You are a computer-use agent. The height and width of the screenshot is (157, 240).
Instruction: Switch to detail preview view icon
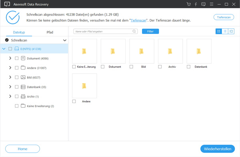coord(231,31)
